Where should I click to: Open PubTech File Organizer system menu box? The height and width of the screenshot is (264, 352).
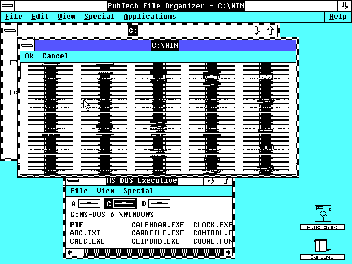(7, 5)
